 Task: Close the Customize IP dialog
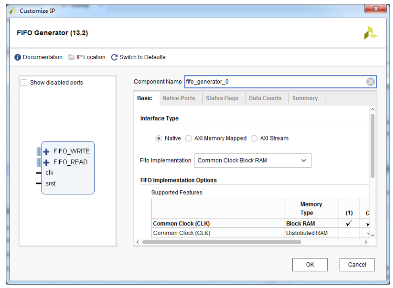coord(376,9)
